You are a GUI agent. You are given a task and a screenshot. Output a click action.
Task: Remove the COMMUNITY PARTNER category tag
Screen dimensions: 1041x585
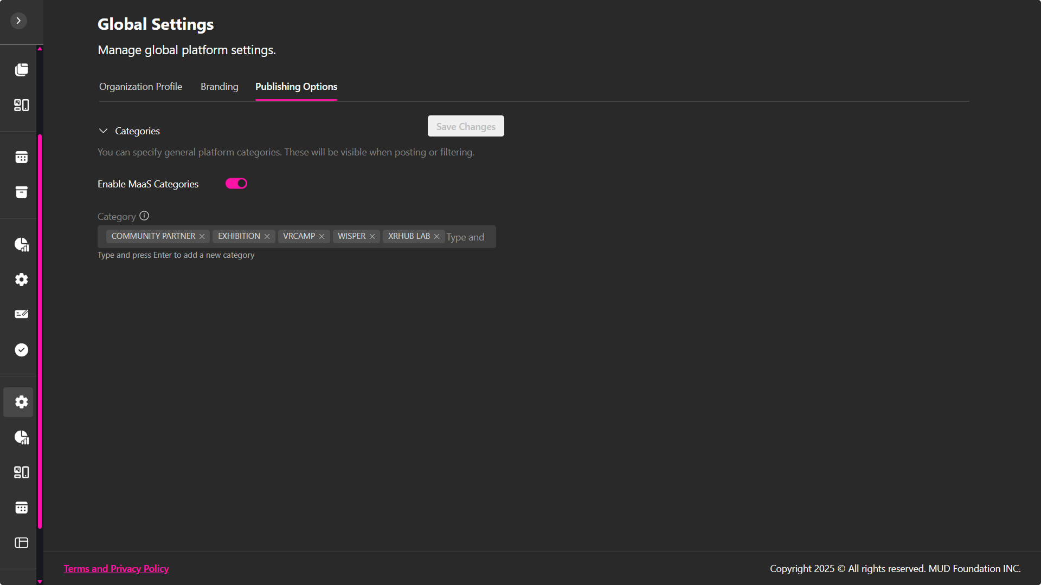point(202,237)
